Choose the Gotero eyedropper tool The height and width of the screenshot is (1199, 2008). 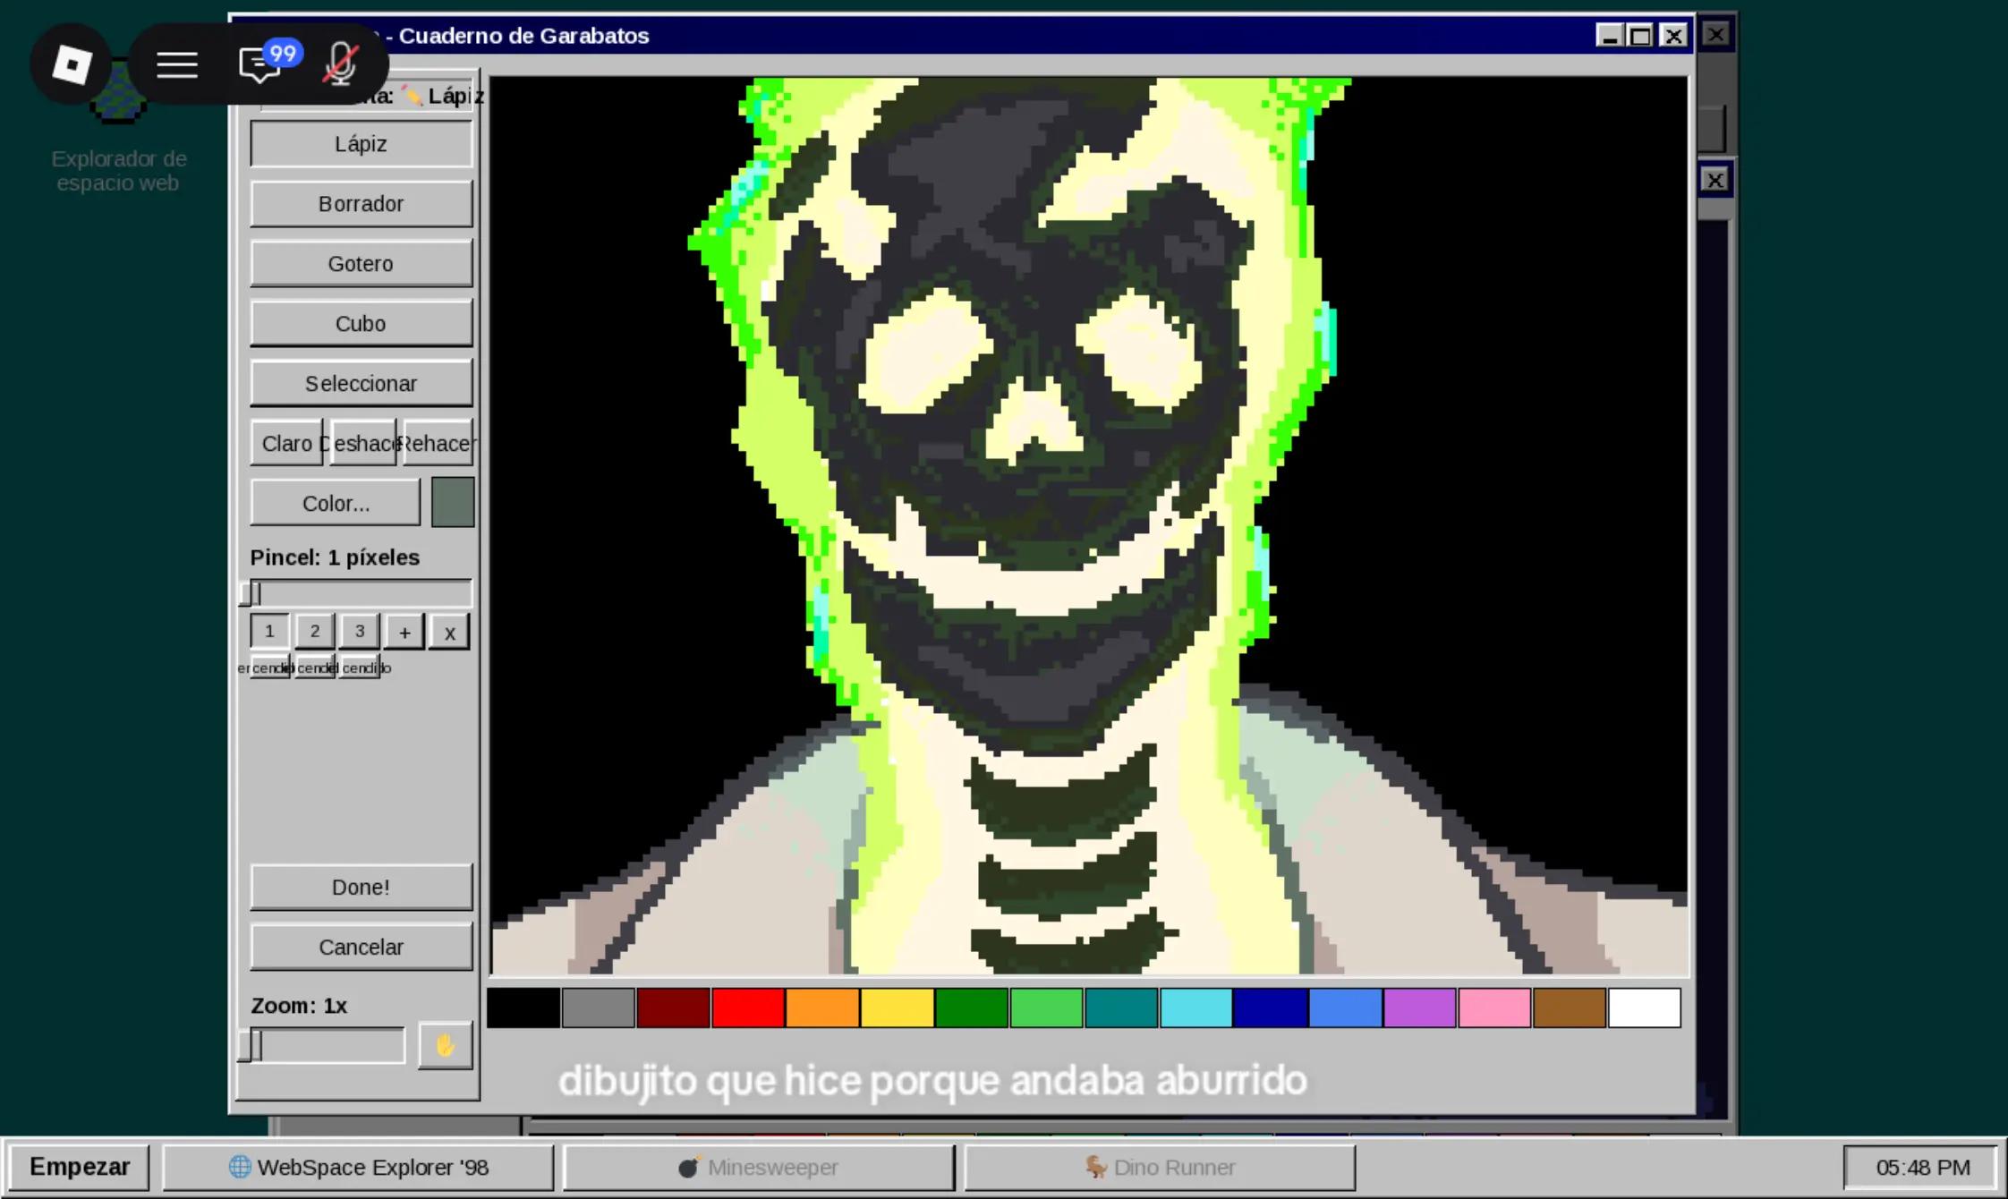[x=361, y=264]
